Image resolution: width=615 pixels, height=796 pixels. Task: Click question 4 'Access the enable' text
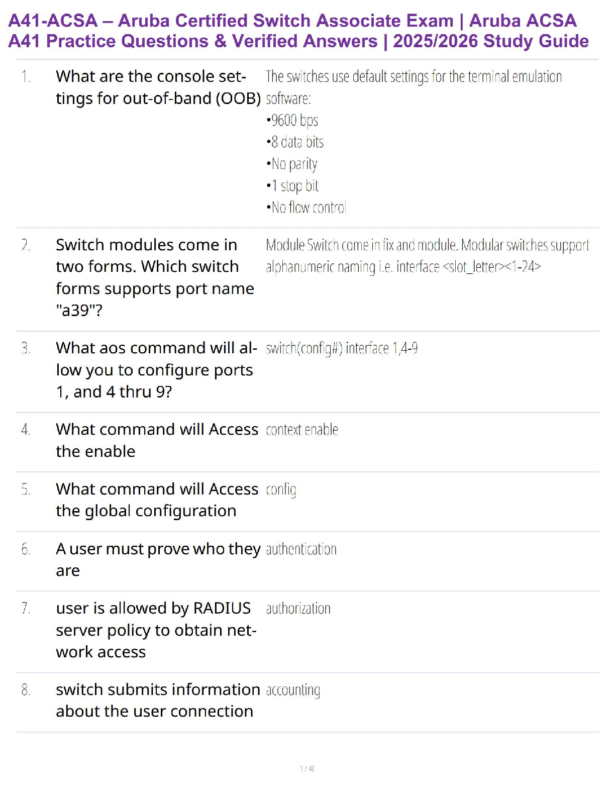pyautogui.click(x=157, y=440)
